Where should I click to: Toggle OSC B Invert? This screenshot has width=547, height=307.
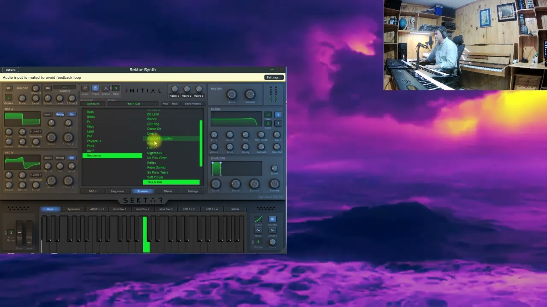tap(48, 158)
